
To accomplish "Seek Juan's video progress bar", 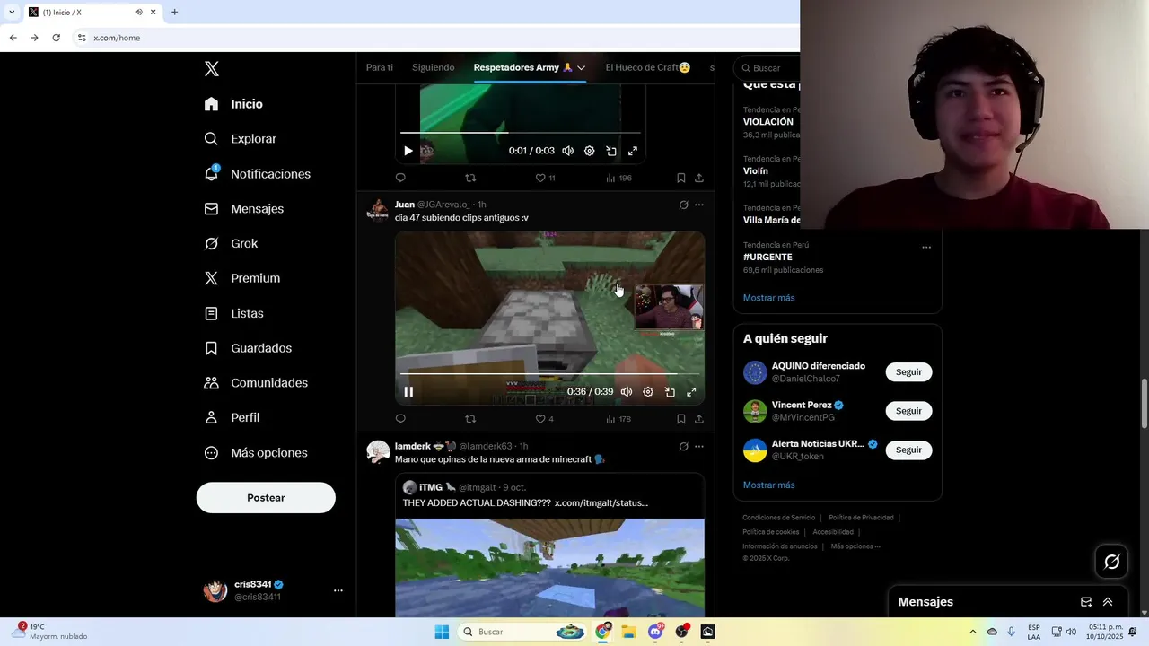I will click(549, 373).
